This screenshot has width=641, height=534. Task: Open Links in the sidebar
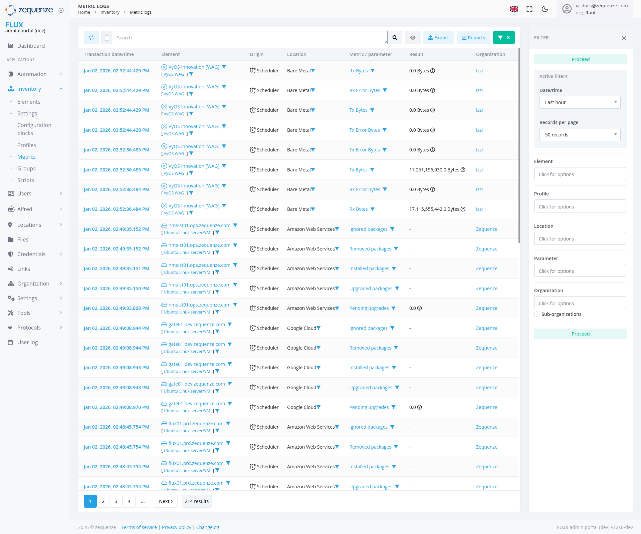point(24,269)
